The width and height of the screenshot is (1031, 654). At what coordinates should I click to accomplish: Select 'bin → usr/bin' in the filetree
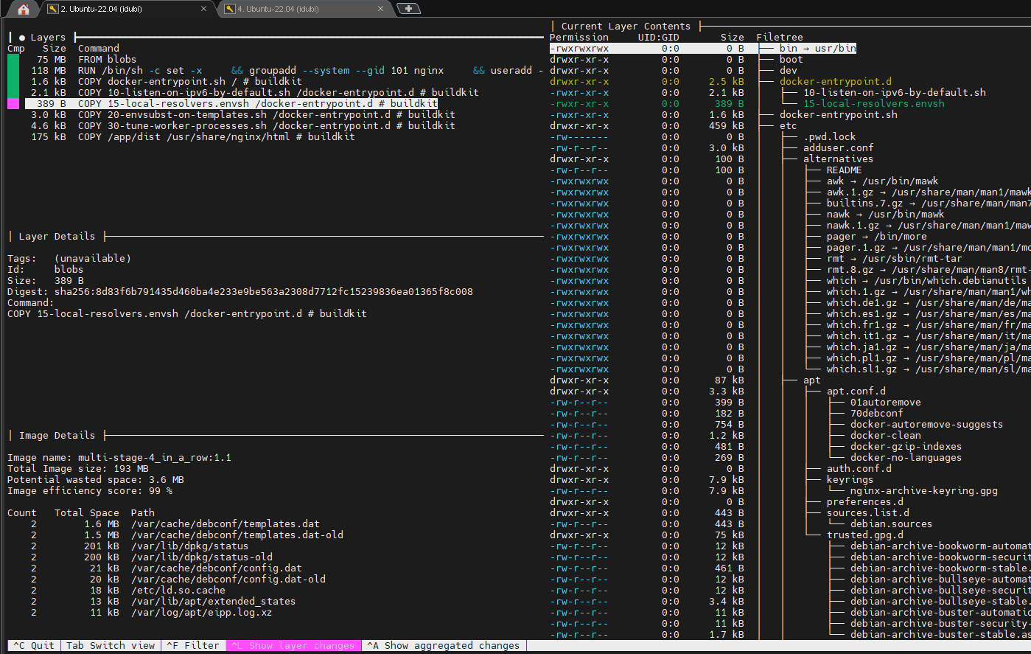coord(818,48)
